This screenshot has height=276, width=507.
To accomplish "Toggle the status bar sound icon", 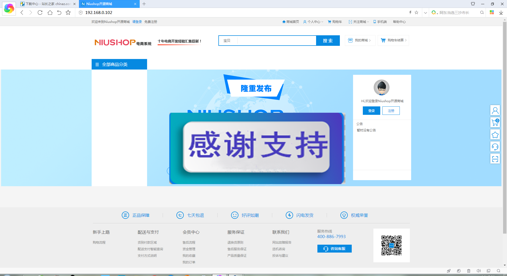I will 478,271.
